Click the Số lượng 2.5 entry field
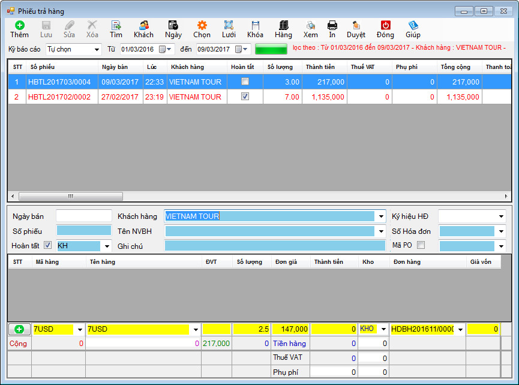This screenshot has width=519, height=385. coord(251,329)
